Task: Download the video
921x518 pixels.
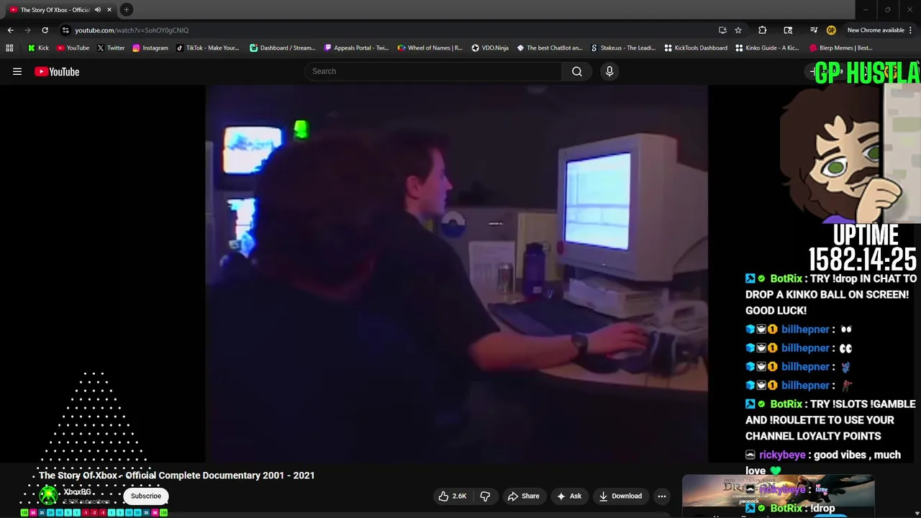Action: pos(620,496)
